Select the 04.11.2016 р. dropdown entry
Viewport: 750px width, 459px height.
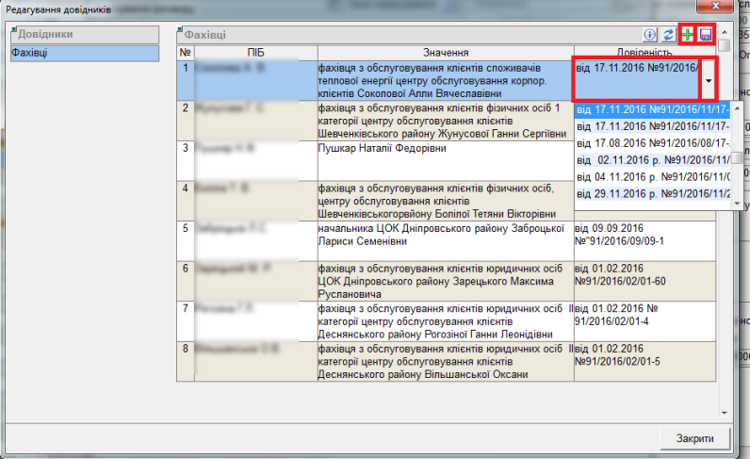(652, 177)
